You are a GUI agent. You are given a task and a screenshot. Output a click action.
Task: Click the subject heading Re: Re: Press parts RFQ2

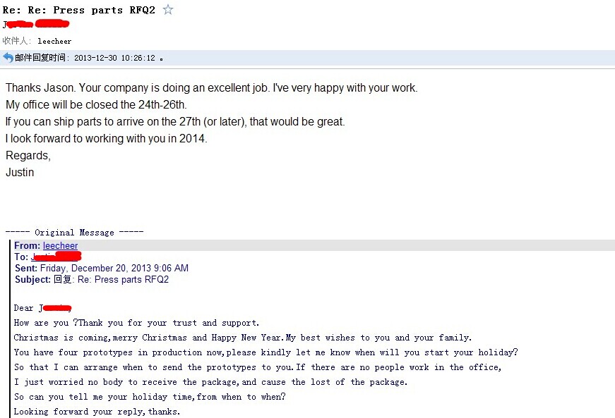point(79,10)
